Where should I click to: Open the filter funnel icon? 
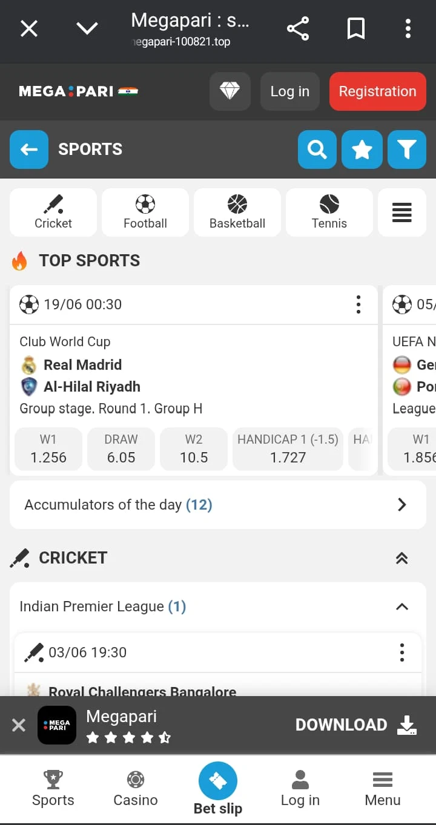pos(406,149)
